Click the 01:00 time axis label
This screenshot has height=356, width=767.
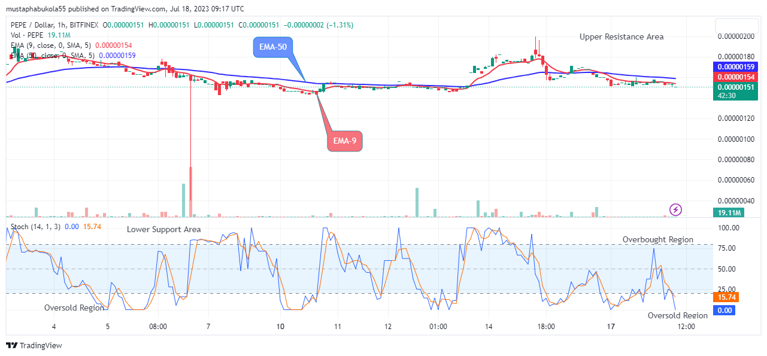pyautogui.click(x=438, y=327)
